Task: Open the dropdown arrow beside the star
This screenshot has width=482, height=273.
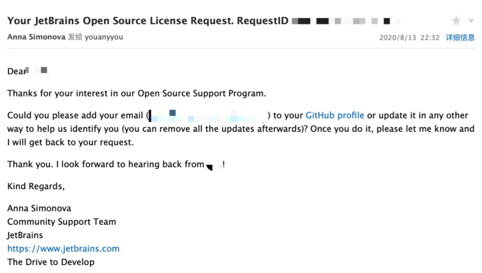Action: coord(471,21)
